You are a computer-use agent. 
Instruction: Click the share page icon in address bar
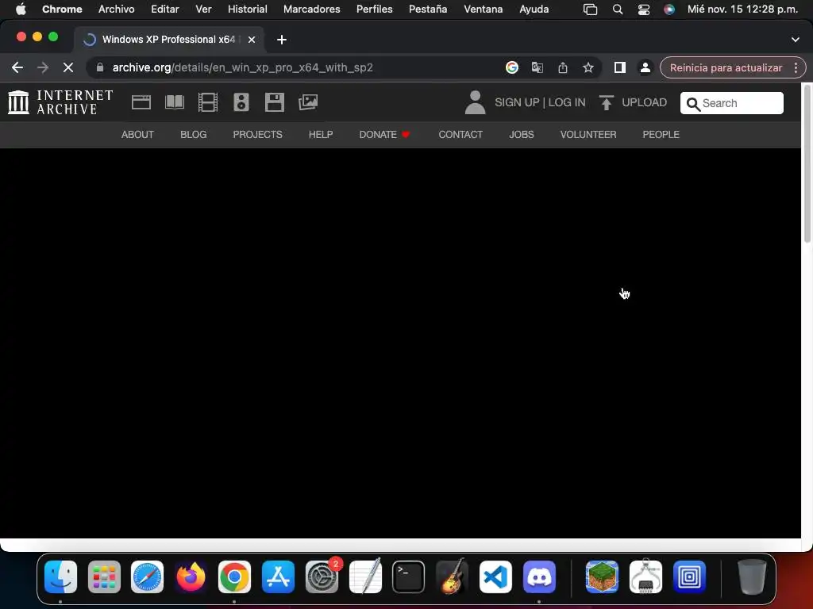point(563,67)
